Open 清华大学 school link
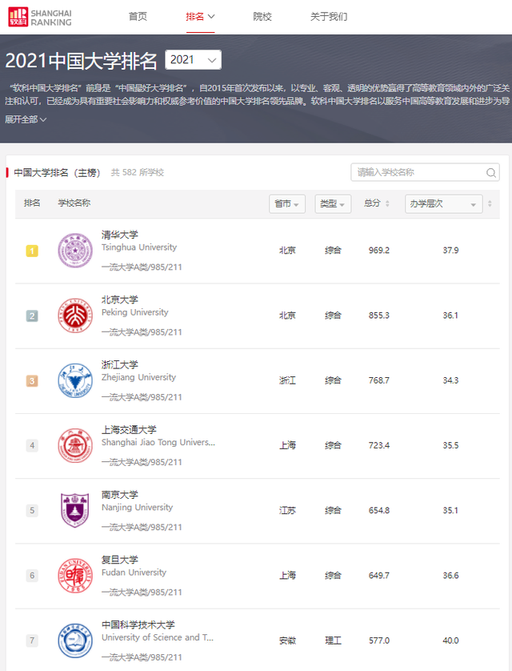The height and width of the screenshot is (671, 512). pos(120,235)
